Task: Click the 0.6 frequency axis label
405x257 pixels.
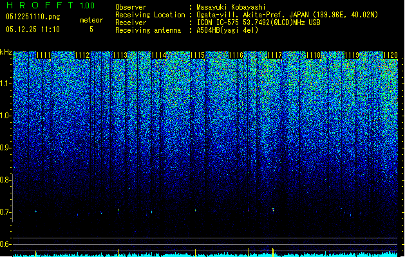Action: pos(6,244)
